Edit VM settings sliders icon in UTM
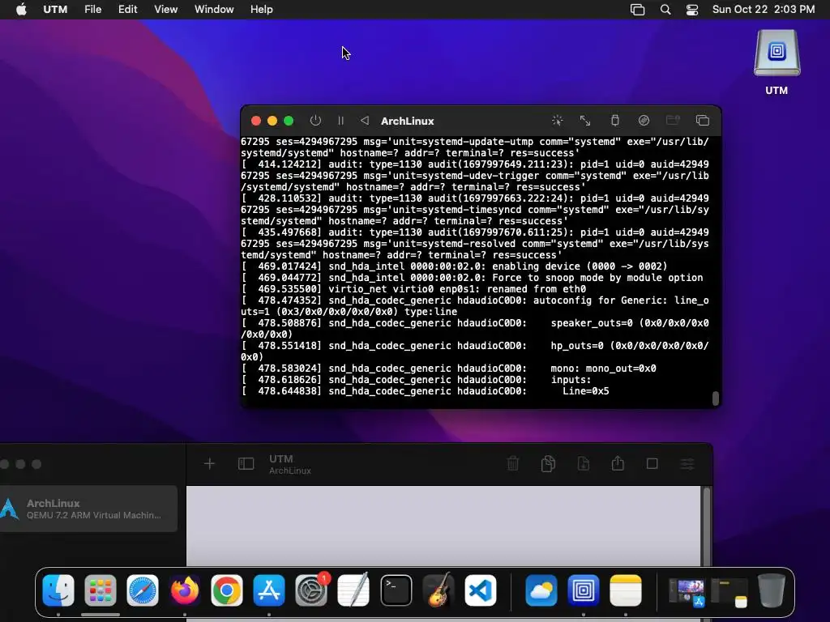Viewport: 830px width, 622px height. [687, 464]
